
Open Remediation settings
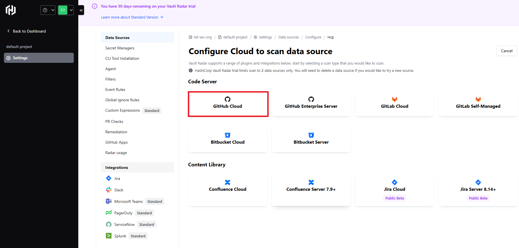pyautogui.click(x=116, y=132)
